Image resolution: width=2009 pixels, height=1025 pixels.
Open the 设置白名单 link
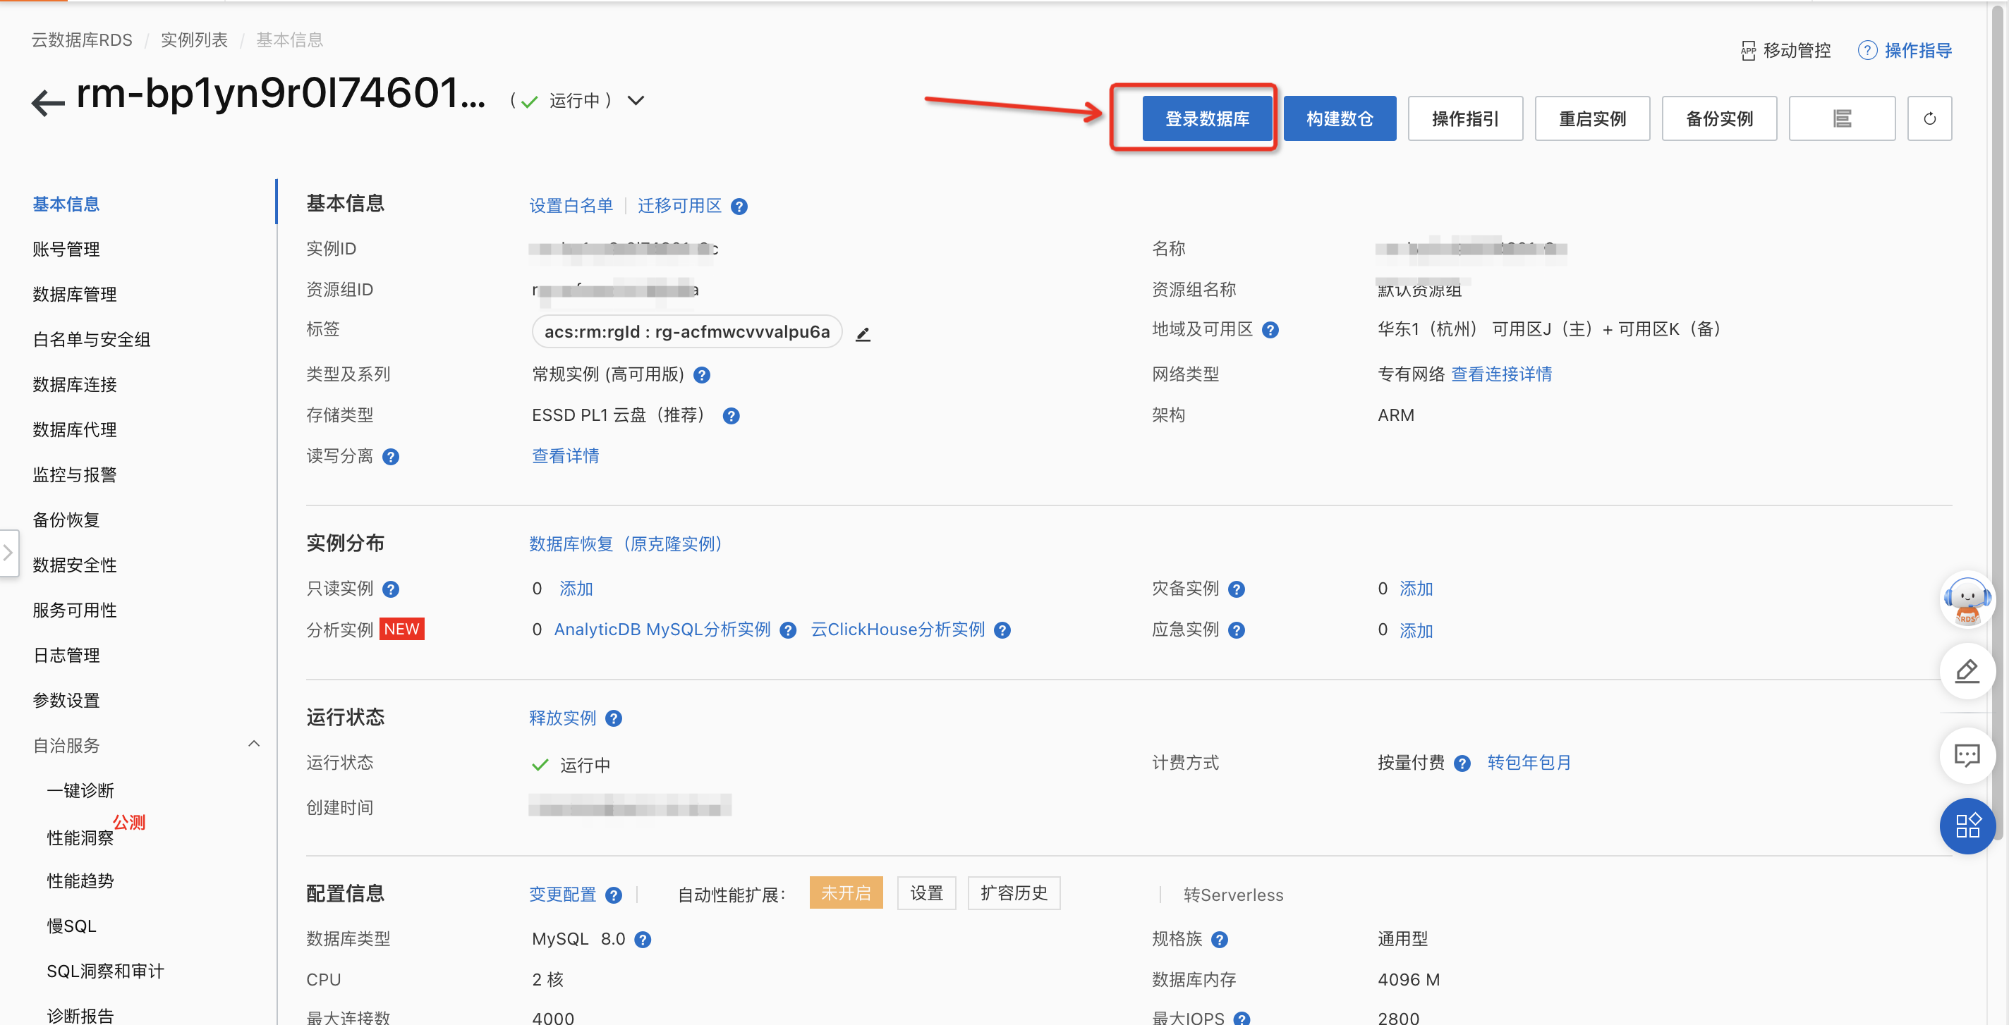(571, 206)
